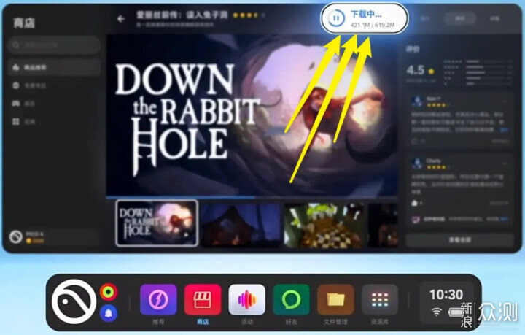Image resolution: width=525 pixels, height=335 pixels.
Task: Expand the first review's blue more link
Action: (505, 130)
